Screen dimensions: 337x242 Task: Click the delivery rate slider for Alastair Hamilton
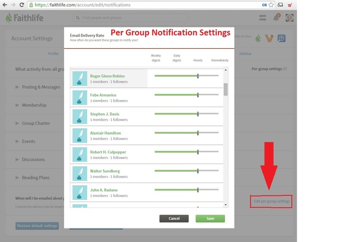186,133
